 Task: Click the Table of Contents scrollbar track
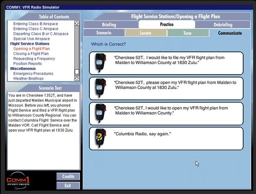(77, 47)
